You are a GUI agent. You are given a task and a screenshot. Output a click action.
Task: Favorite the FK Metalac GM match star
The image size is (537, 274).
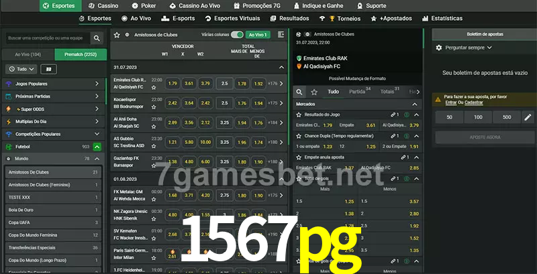(154, 199)
